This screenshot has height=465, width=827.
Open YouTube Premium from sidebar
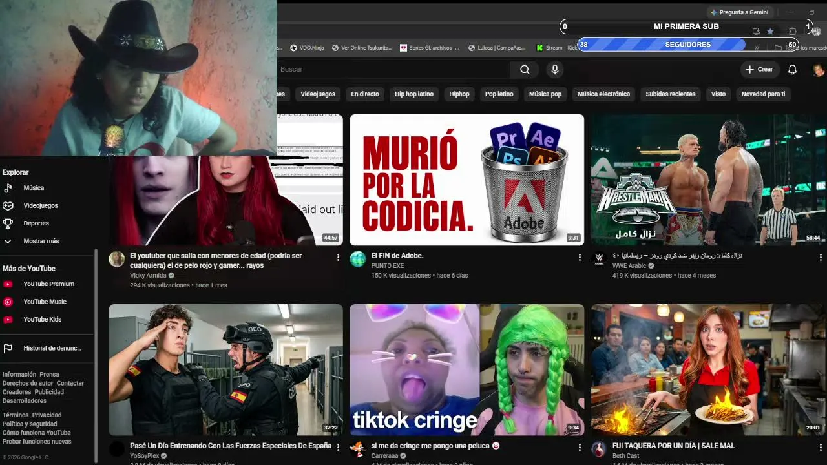click(48, 284)
